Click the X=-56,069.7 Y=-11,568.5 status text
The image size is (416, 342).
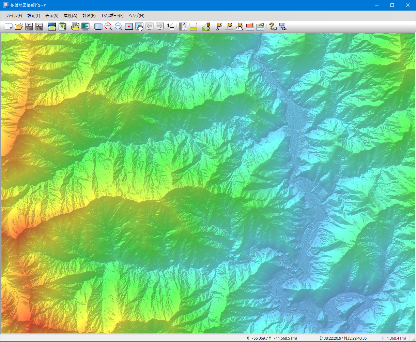[x=272, y=338]
